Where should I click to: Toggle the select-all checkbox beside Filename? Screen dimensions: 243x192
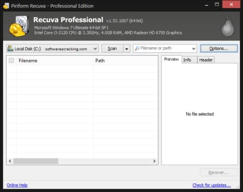tap(11, 60)
